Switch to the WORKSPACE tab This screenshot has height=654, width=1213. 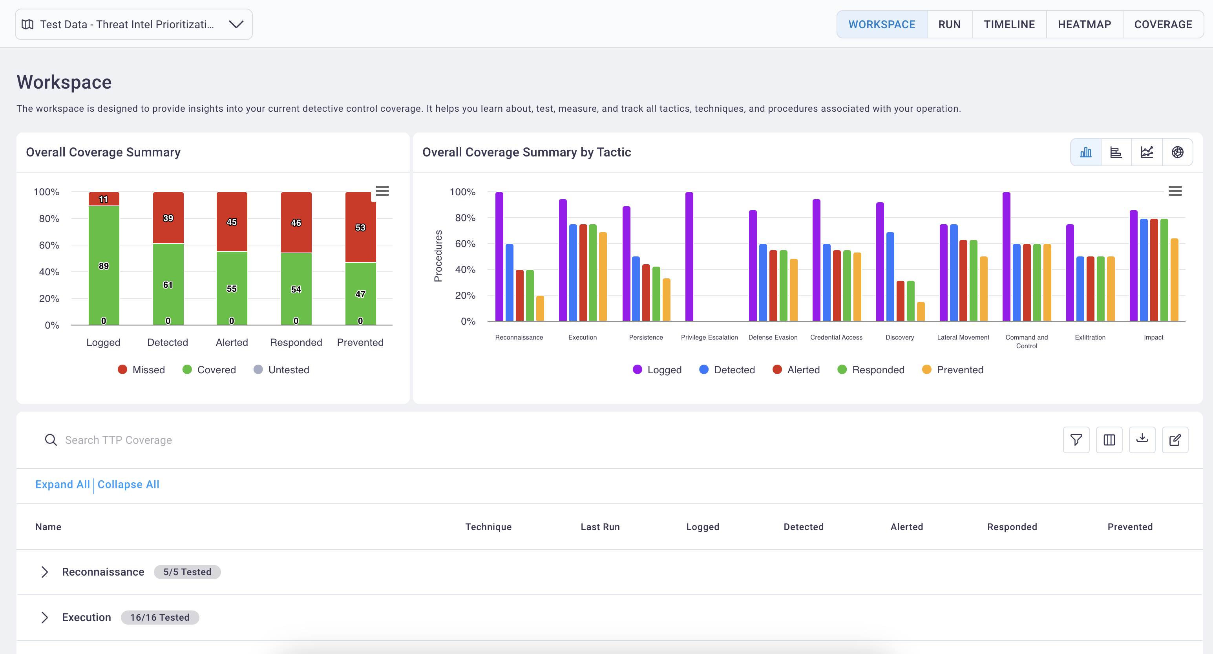coord(882,24)
